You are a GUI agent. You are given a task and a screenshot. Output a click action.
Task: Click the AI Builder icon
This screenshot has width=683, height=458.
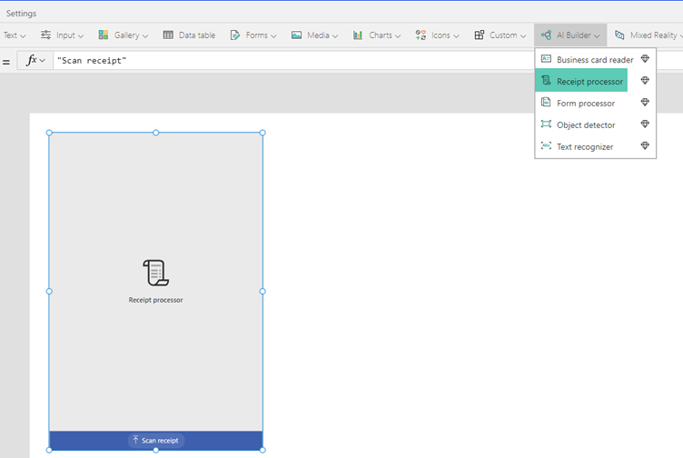[546, 35]
